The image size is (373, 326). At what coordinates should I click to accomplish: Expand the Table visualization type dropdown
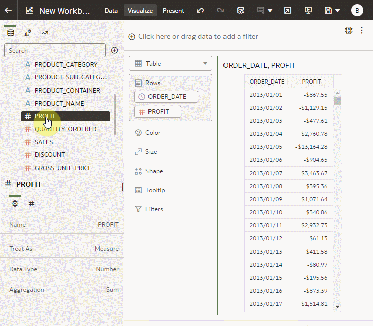[x=205, y=64]
